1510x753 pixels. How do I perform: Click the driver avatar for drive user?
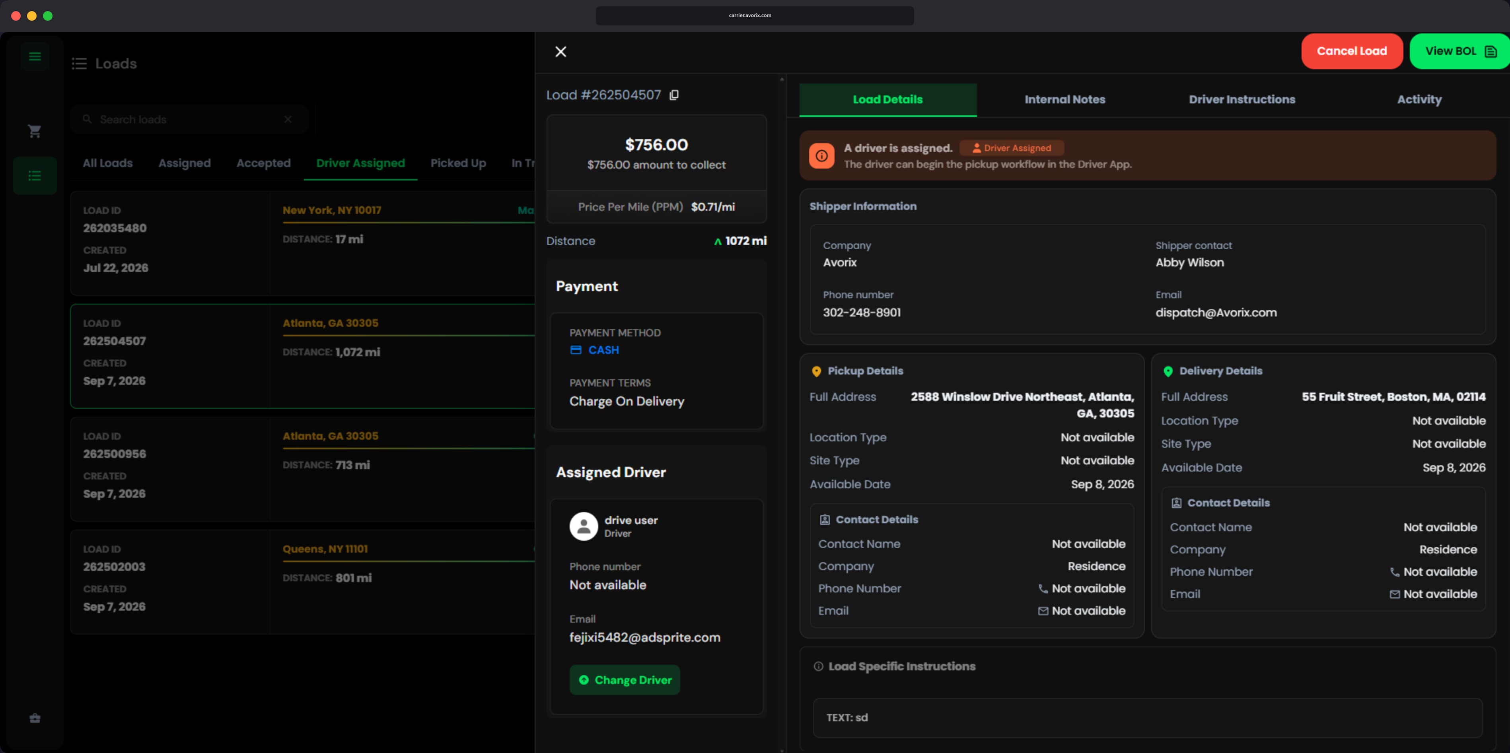pyautogui.click(x=583, y=526)
